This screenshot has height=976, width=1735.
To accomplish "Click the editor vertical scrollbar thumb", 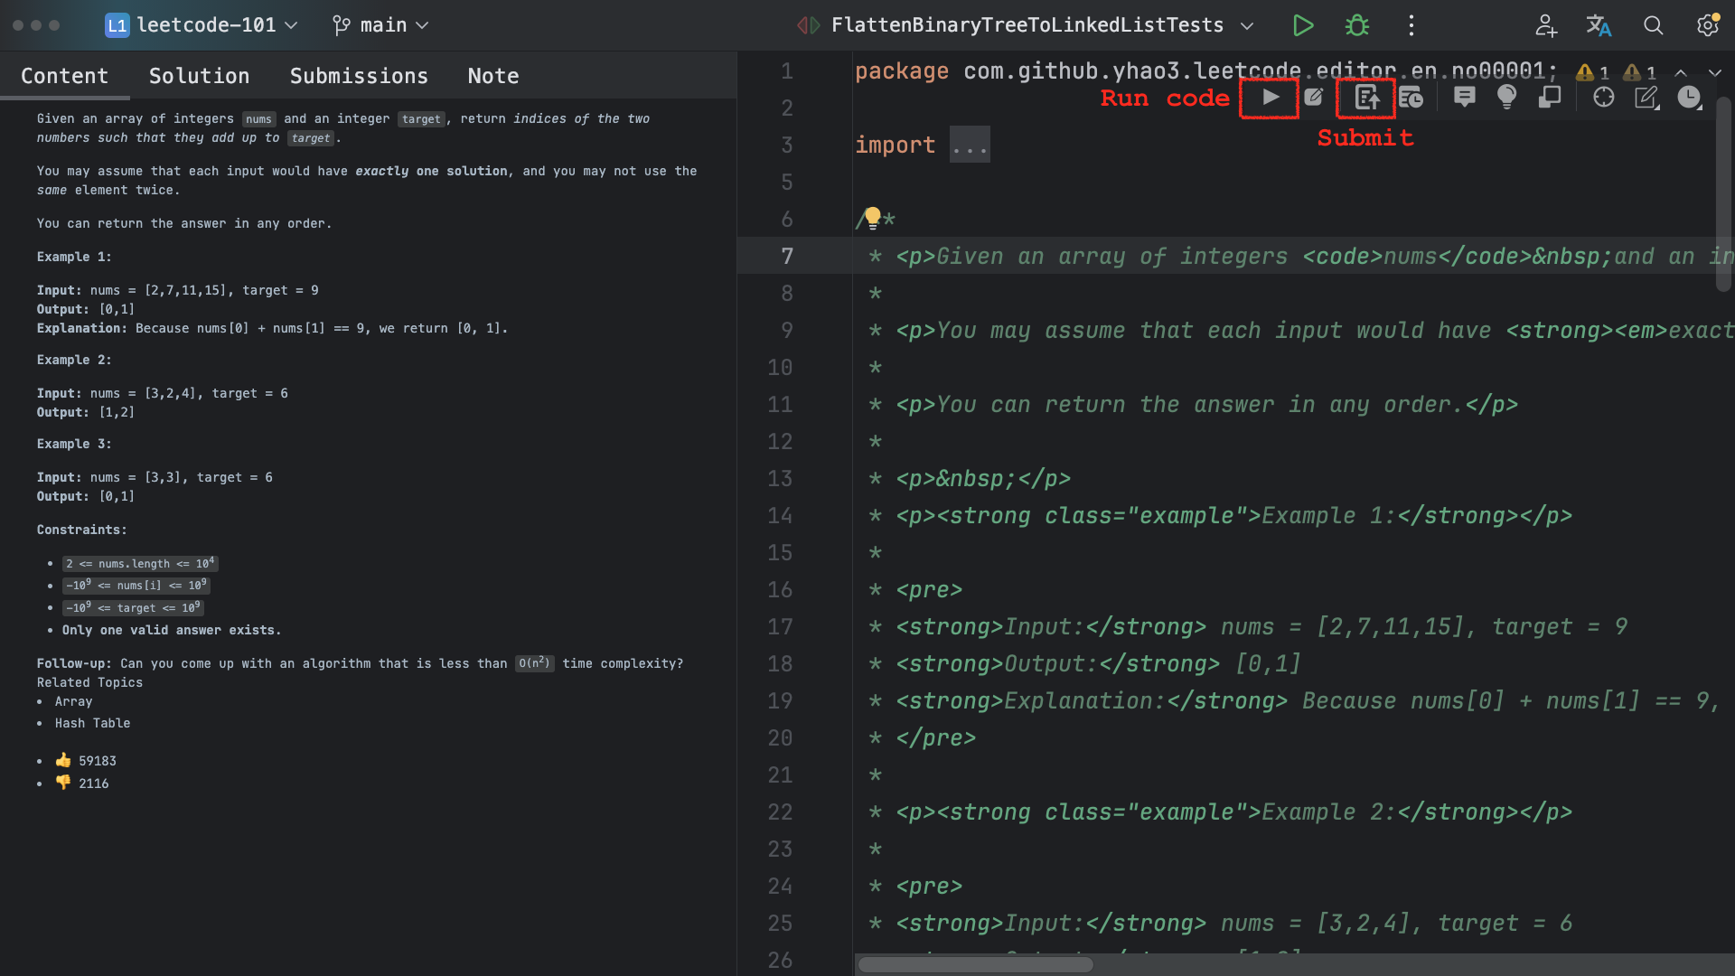I will [1723, 193].
